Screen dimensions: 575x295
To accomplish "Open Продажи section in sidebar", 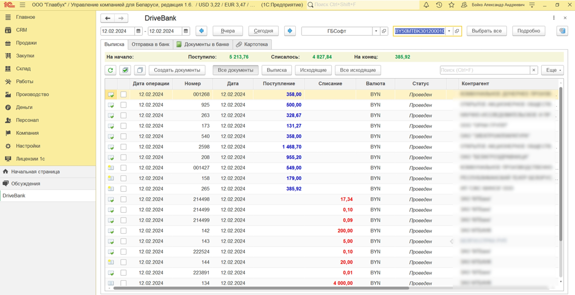I will click(26, 43).
